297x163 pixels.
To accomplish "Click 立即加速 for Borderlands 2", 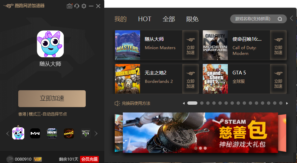I will pos(191,79).
